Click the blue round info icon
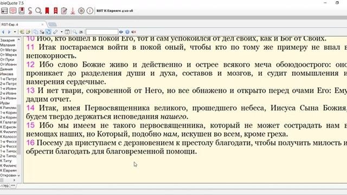The height and width of the screenshot is (195, 347). (127, 32)
